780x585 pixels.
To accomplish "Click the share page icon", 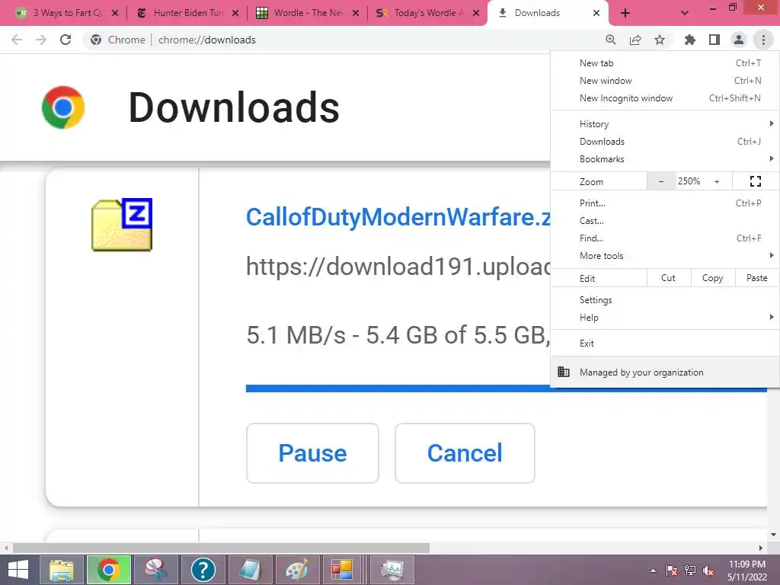I will pyautogui.click(x=635, y=40).
